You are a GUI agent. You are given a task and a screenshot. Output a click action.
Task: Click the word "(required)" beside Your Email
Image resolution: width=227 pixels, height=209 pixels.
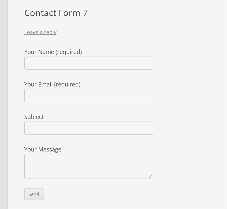[67, 84]
